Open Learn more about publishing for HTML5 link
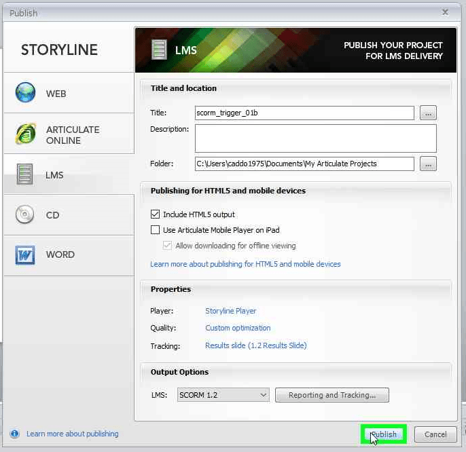Viewport: 466px width, 452px height. [x=245, y=264]
